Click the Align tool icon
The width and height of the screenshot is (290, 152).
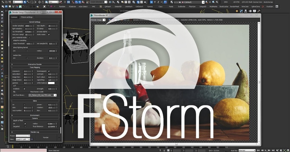114,2
